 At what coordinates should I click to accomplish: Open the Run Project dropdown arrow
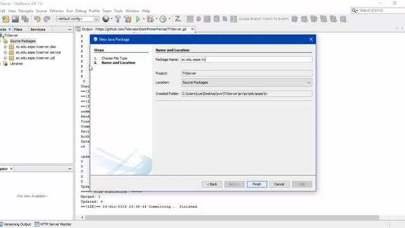point(144,19)
